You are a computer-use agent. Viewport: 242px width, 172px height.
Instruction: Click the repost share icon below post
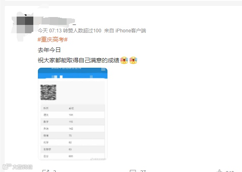[x=46, y=171]
